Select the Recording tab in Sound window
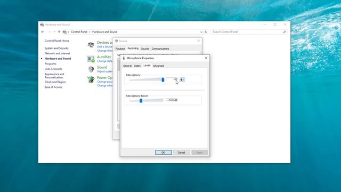This screenshot has width=341, height=192. [133, 49]
